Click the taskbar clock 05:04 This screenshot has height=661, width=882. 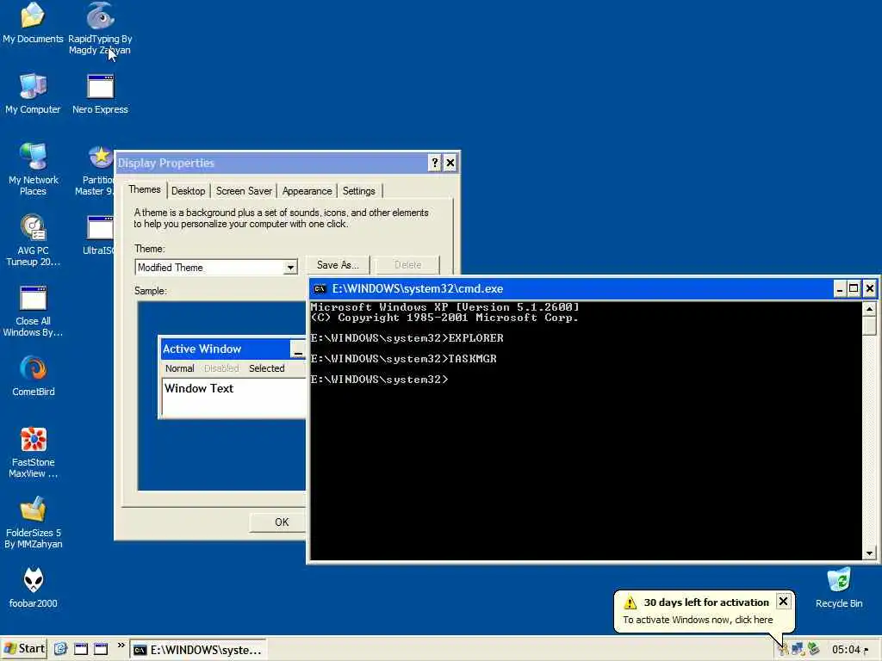pyautogui.click(x=846, y=650)
